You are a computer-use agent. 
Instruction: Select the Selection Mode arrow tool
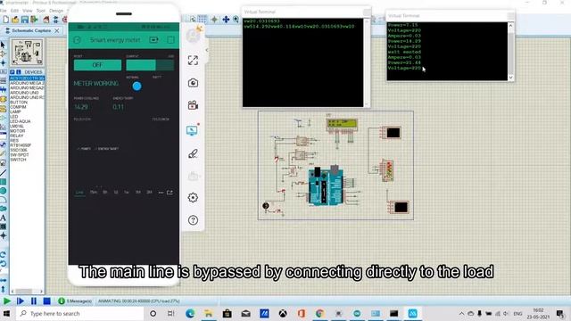coord(4,45)
